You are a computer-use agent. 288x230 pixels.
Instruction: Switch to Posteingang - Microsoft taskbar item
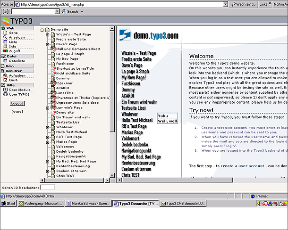click(41, 204)
